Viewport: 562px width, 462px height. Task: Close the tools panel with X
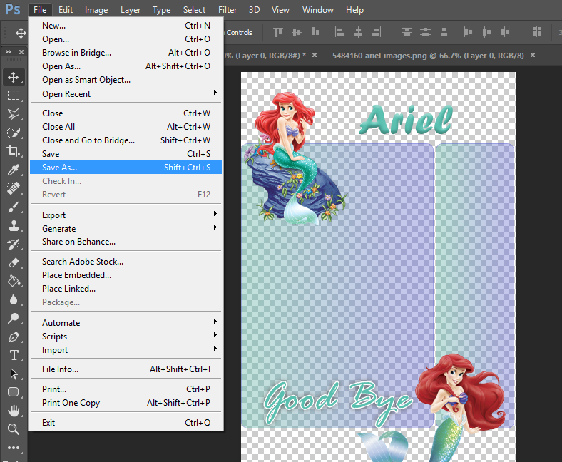click(x=21, y=52)
